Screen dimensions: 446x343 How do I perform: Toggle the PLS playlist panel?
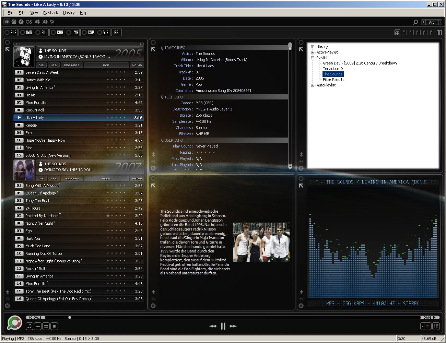coord(10,32)
